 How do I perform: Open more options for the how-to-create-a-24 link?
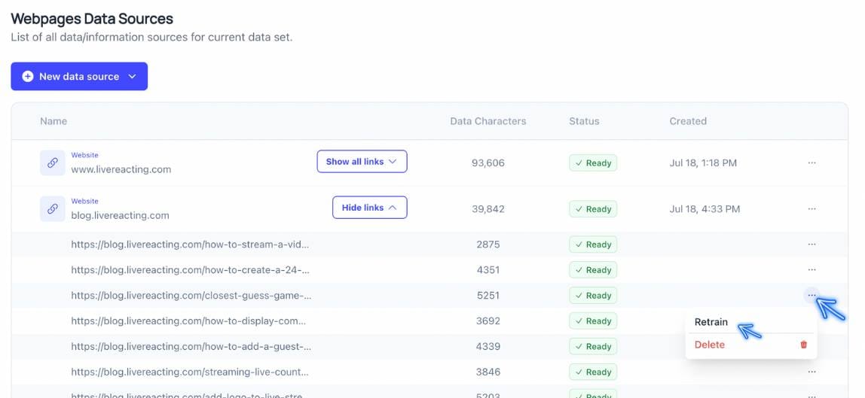(812, 270)
